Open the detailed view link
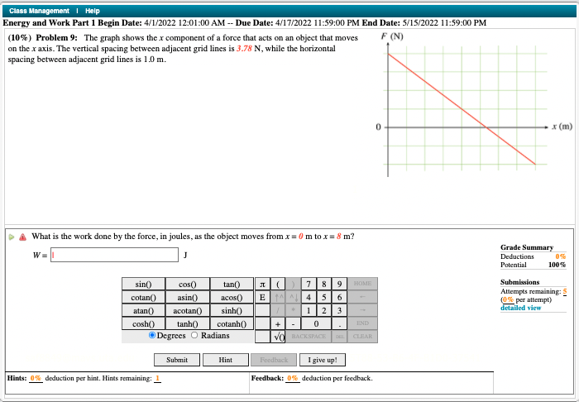The height and width of the screenshot is (402, 579). point(520,308)
